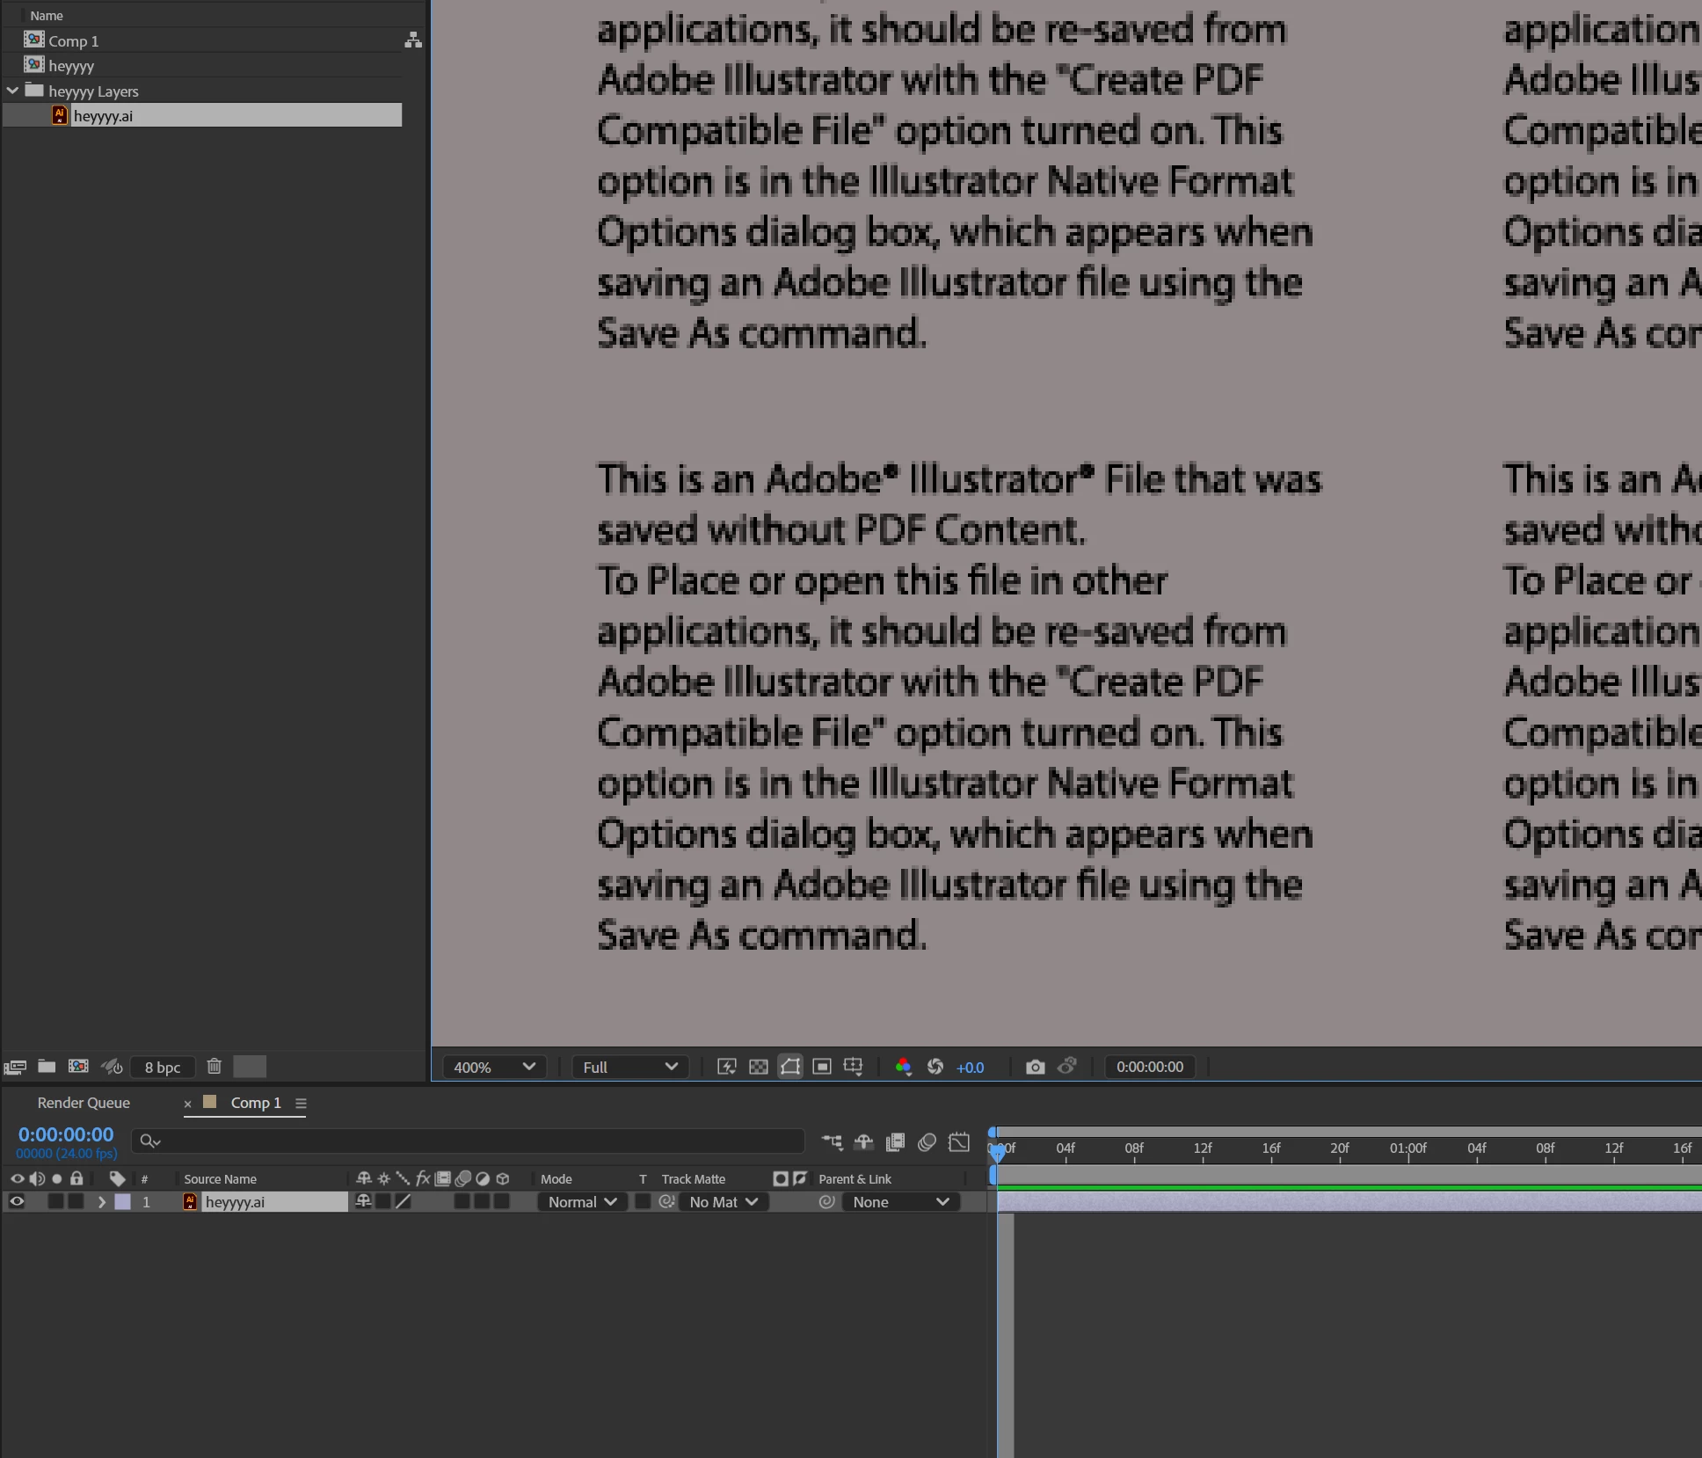The image size is (1702, 1458).
Task: Hide the heyyyy.ai layer with eye toggle
Action: pyautogui.click(x=17, y=1201)
